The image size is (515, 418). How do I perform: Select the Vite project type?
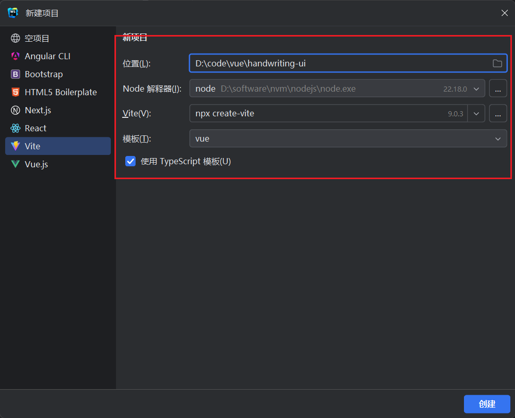coord(58,146)
